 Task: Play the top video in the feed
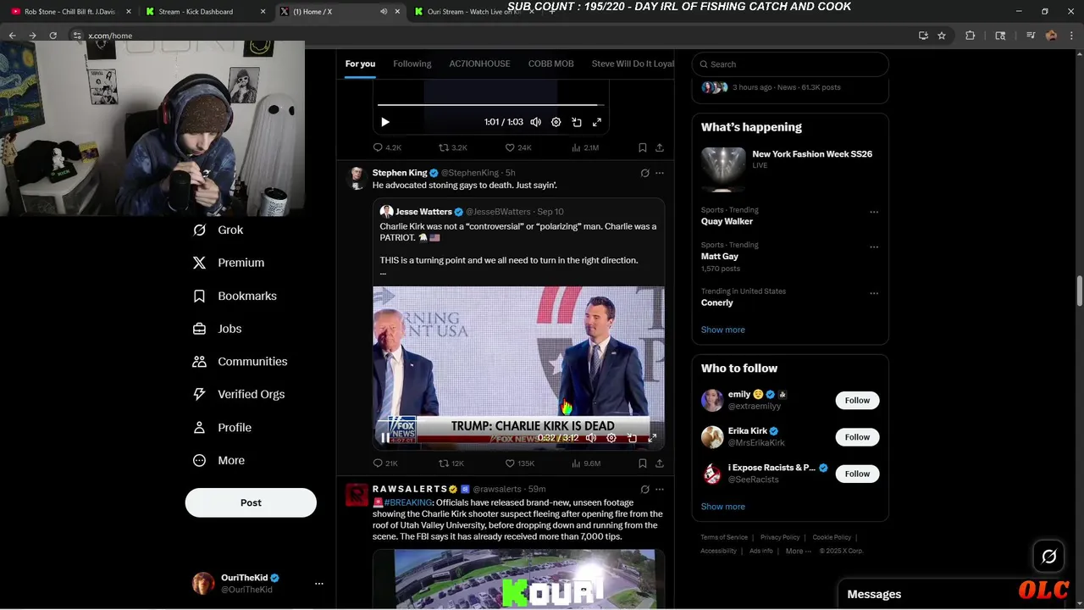pos(385,122)
